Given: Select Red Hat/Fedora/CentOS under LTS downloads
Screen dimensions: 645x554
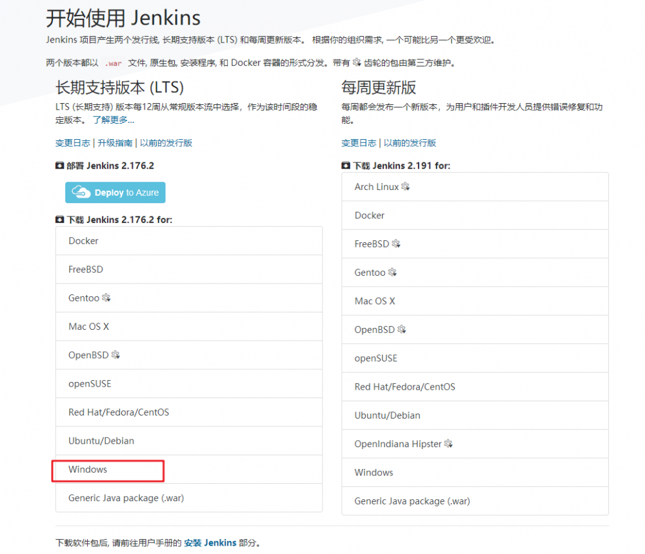Looking at the screenshot, I should point(189,412).
